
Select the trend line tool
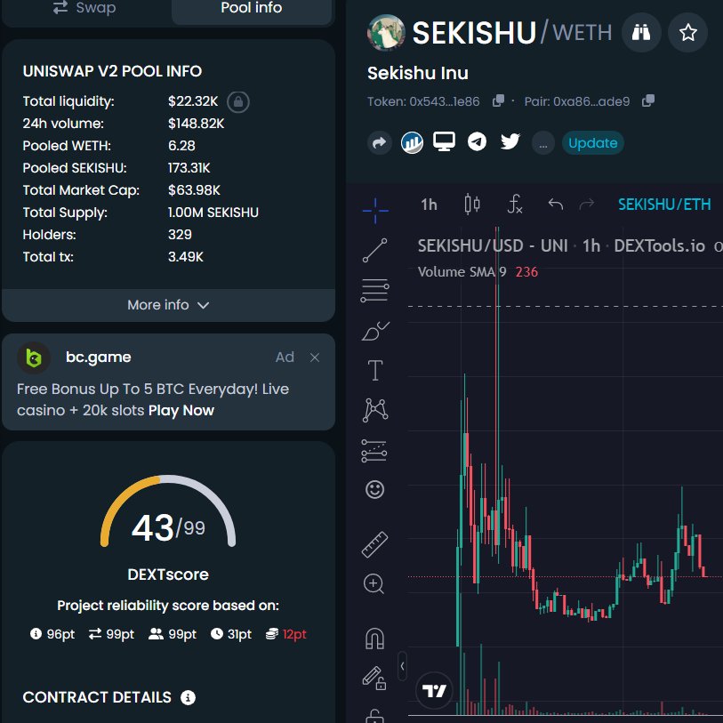coord(375,251)
